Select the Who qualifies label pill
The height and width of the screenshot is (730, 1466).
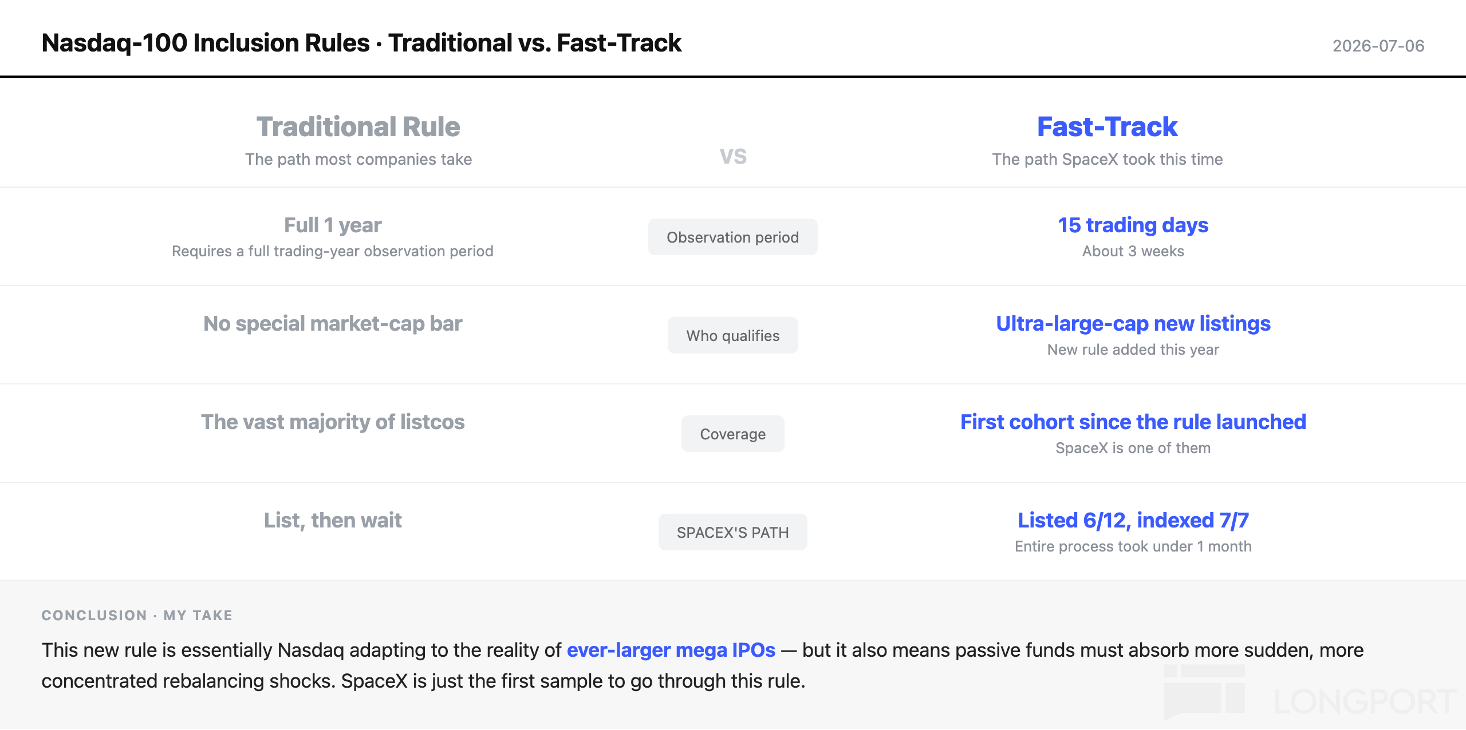coord(732,335)
